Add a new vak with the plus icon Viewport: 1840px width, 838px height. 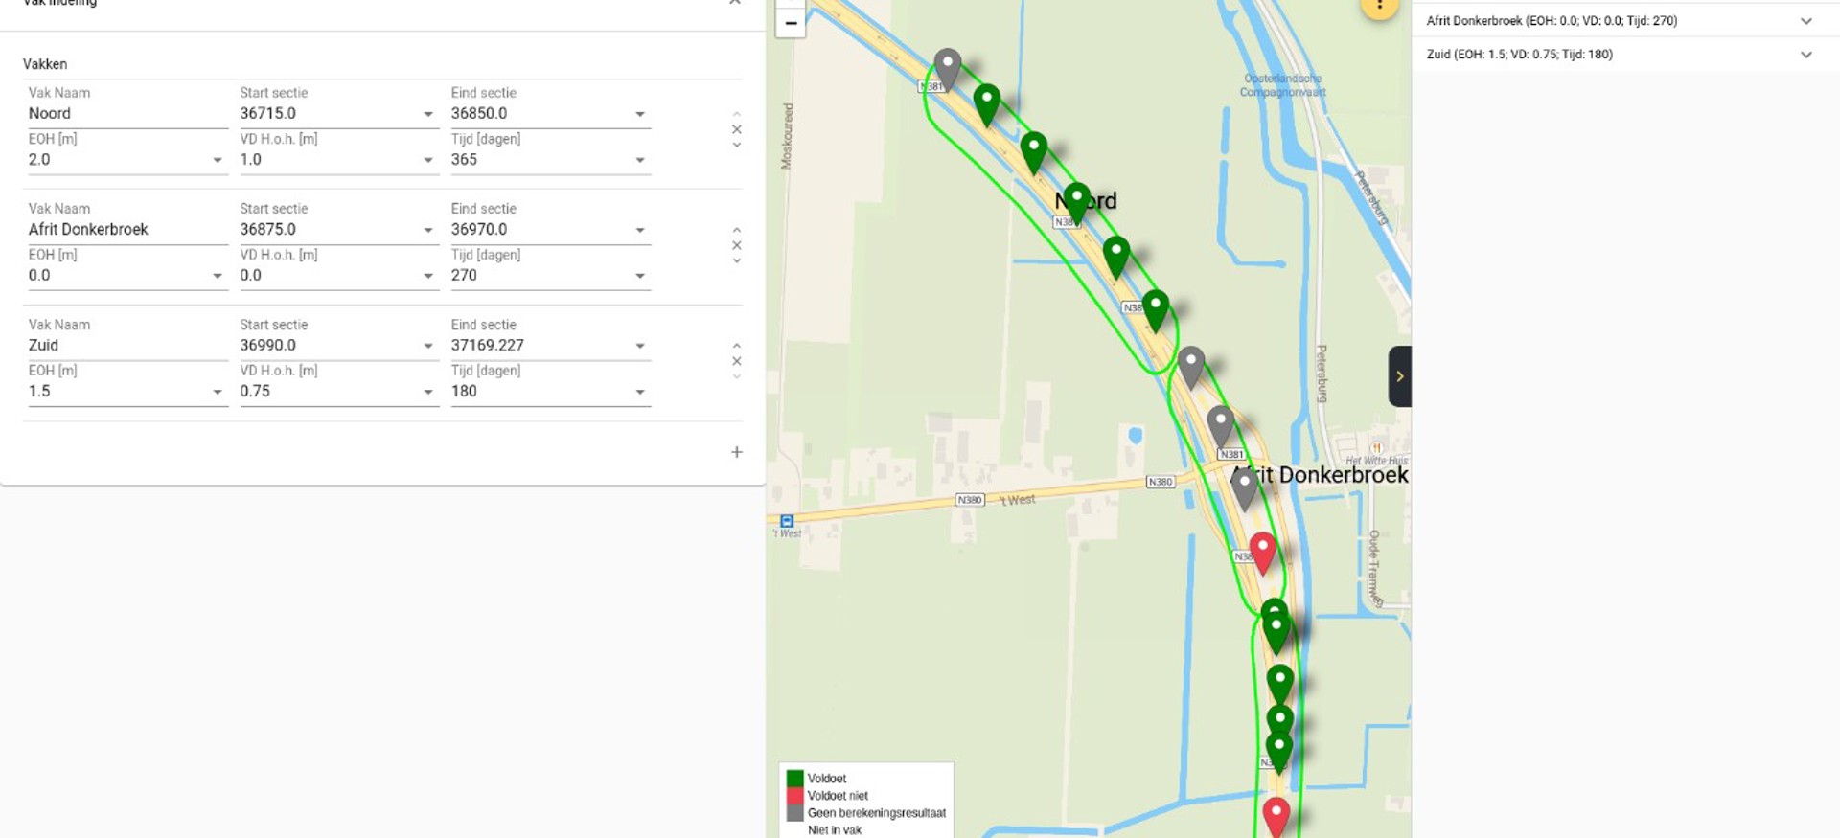[736, 452]
